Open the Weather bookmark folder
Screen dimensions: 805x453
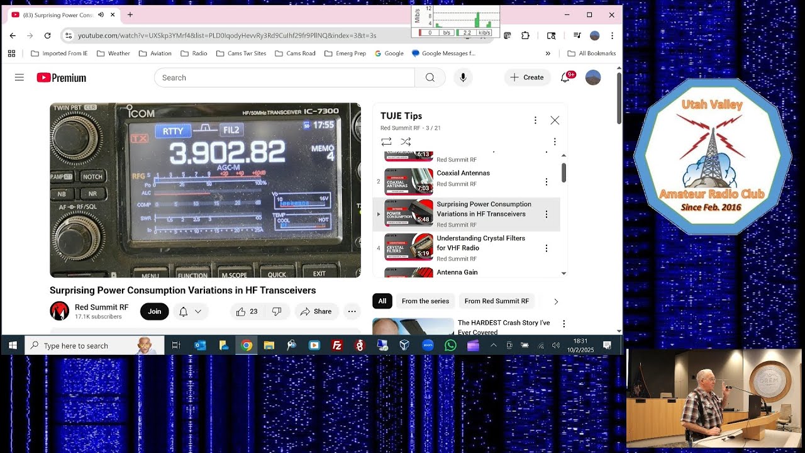click(x=114, y=53)
